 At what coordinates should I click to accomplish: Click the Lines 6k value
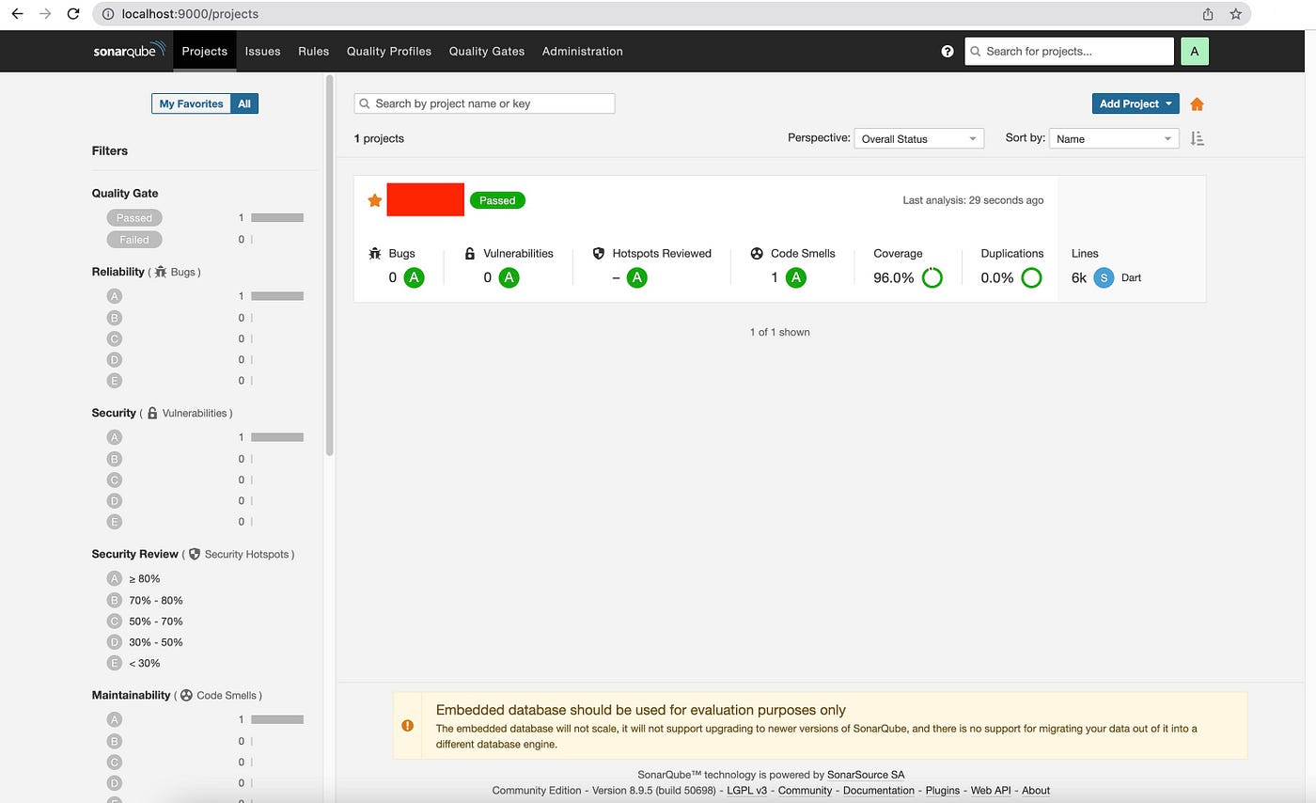1079,277
